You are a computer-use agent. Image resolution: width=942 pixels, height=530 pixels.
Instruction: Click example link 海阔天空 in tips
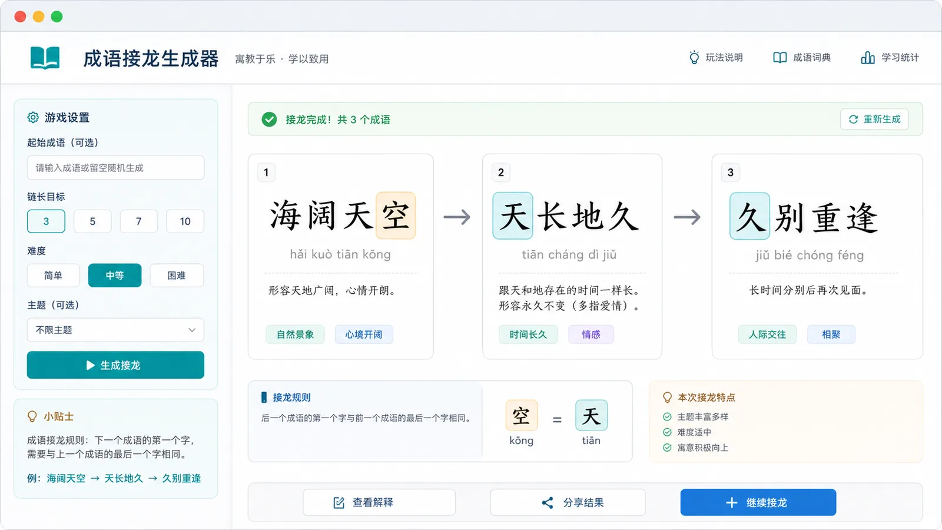pos(66,479)
